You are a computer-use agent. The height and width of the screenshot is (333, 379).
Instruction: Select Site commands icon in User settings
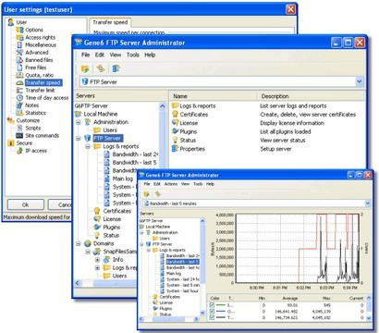pos(19,135)
